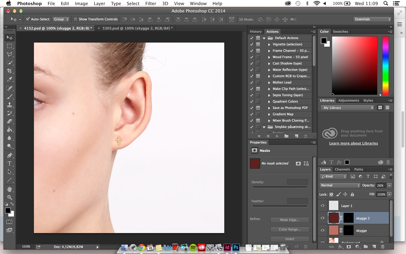The height and width of the screenshot is (254, 406).
Task: Click the lock all layer icon
Action: click(352, 194)
